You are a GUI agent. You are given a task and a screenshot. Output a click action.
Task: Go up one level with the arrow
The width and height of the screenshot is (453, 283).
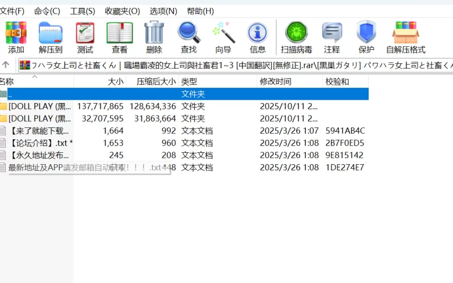[6, 65]
